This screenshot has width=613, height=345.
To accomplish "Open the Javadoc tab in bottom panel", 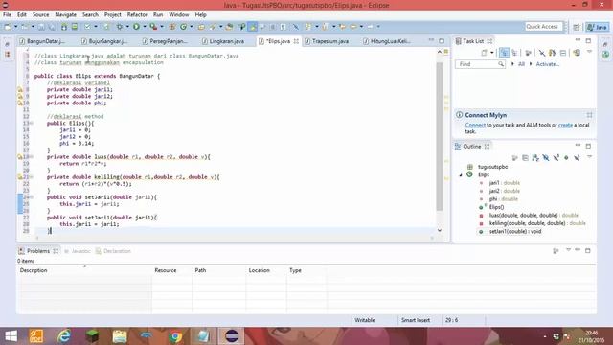I will coord(79,251).
